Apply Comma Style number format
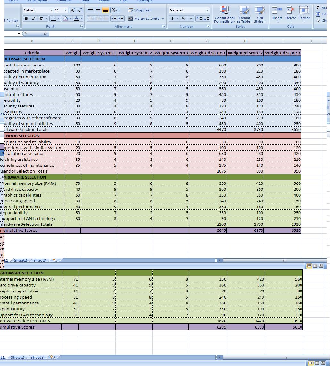 tap(191, 19)
